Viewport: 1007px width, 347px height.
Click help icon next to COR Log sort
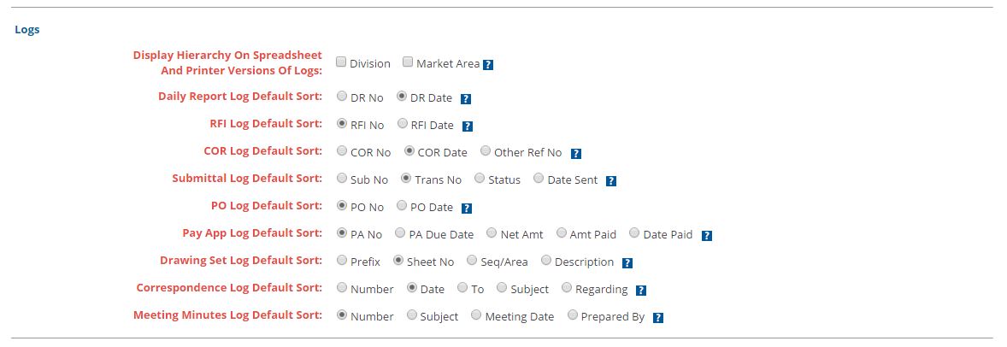point(576,154)
